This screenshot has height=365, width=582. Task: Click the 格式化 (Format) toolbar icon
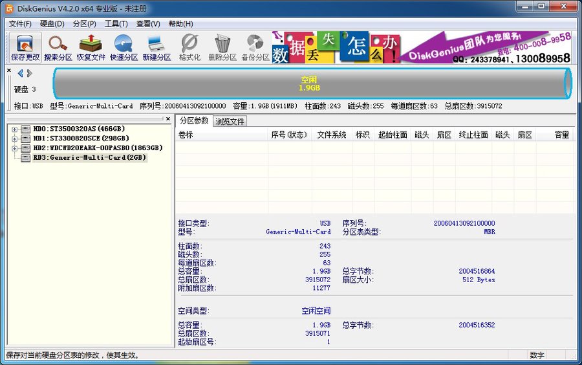(x=189, y=47)
